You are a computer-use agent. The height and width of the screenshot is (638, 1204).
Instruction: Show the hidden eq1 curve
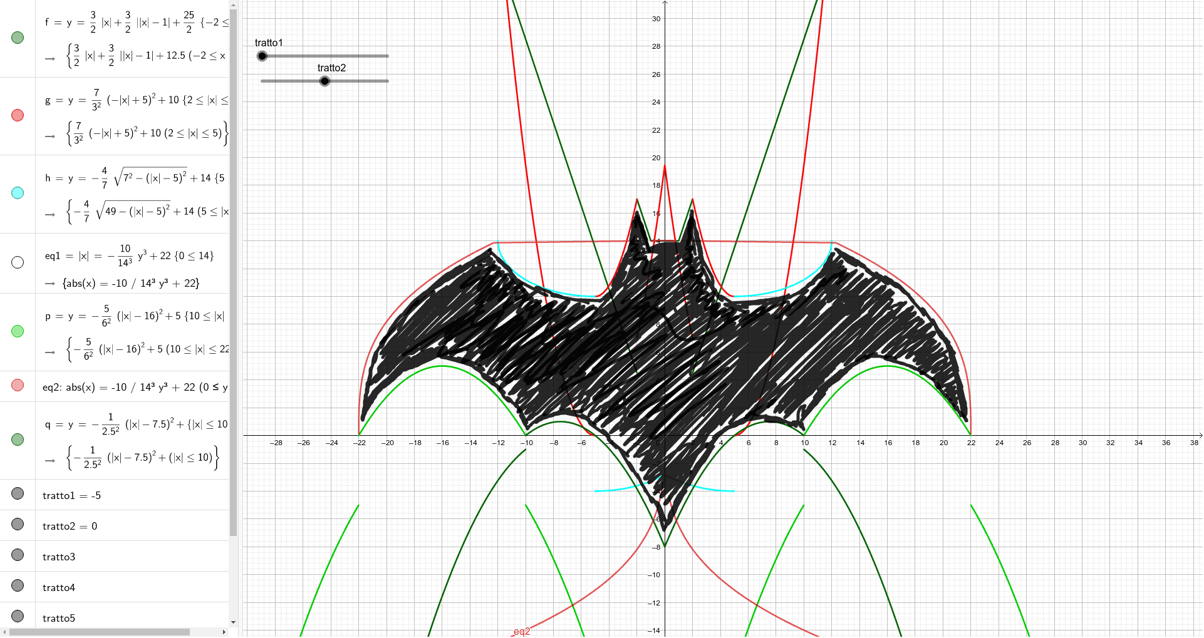coord(18,262)
